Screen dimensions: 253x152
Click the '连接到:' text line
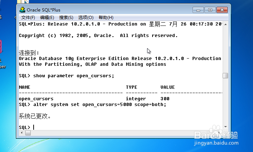[x=29, y=52]
